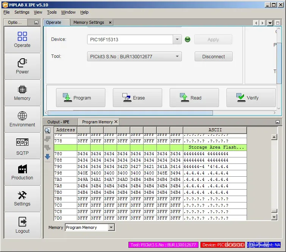Image resolution: width=286 pixels, height=252 pixels.
Task: Click the grayed Apply button
Action: click(x=213, y=39)
